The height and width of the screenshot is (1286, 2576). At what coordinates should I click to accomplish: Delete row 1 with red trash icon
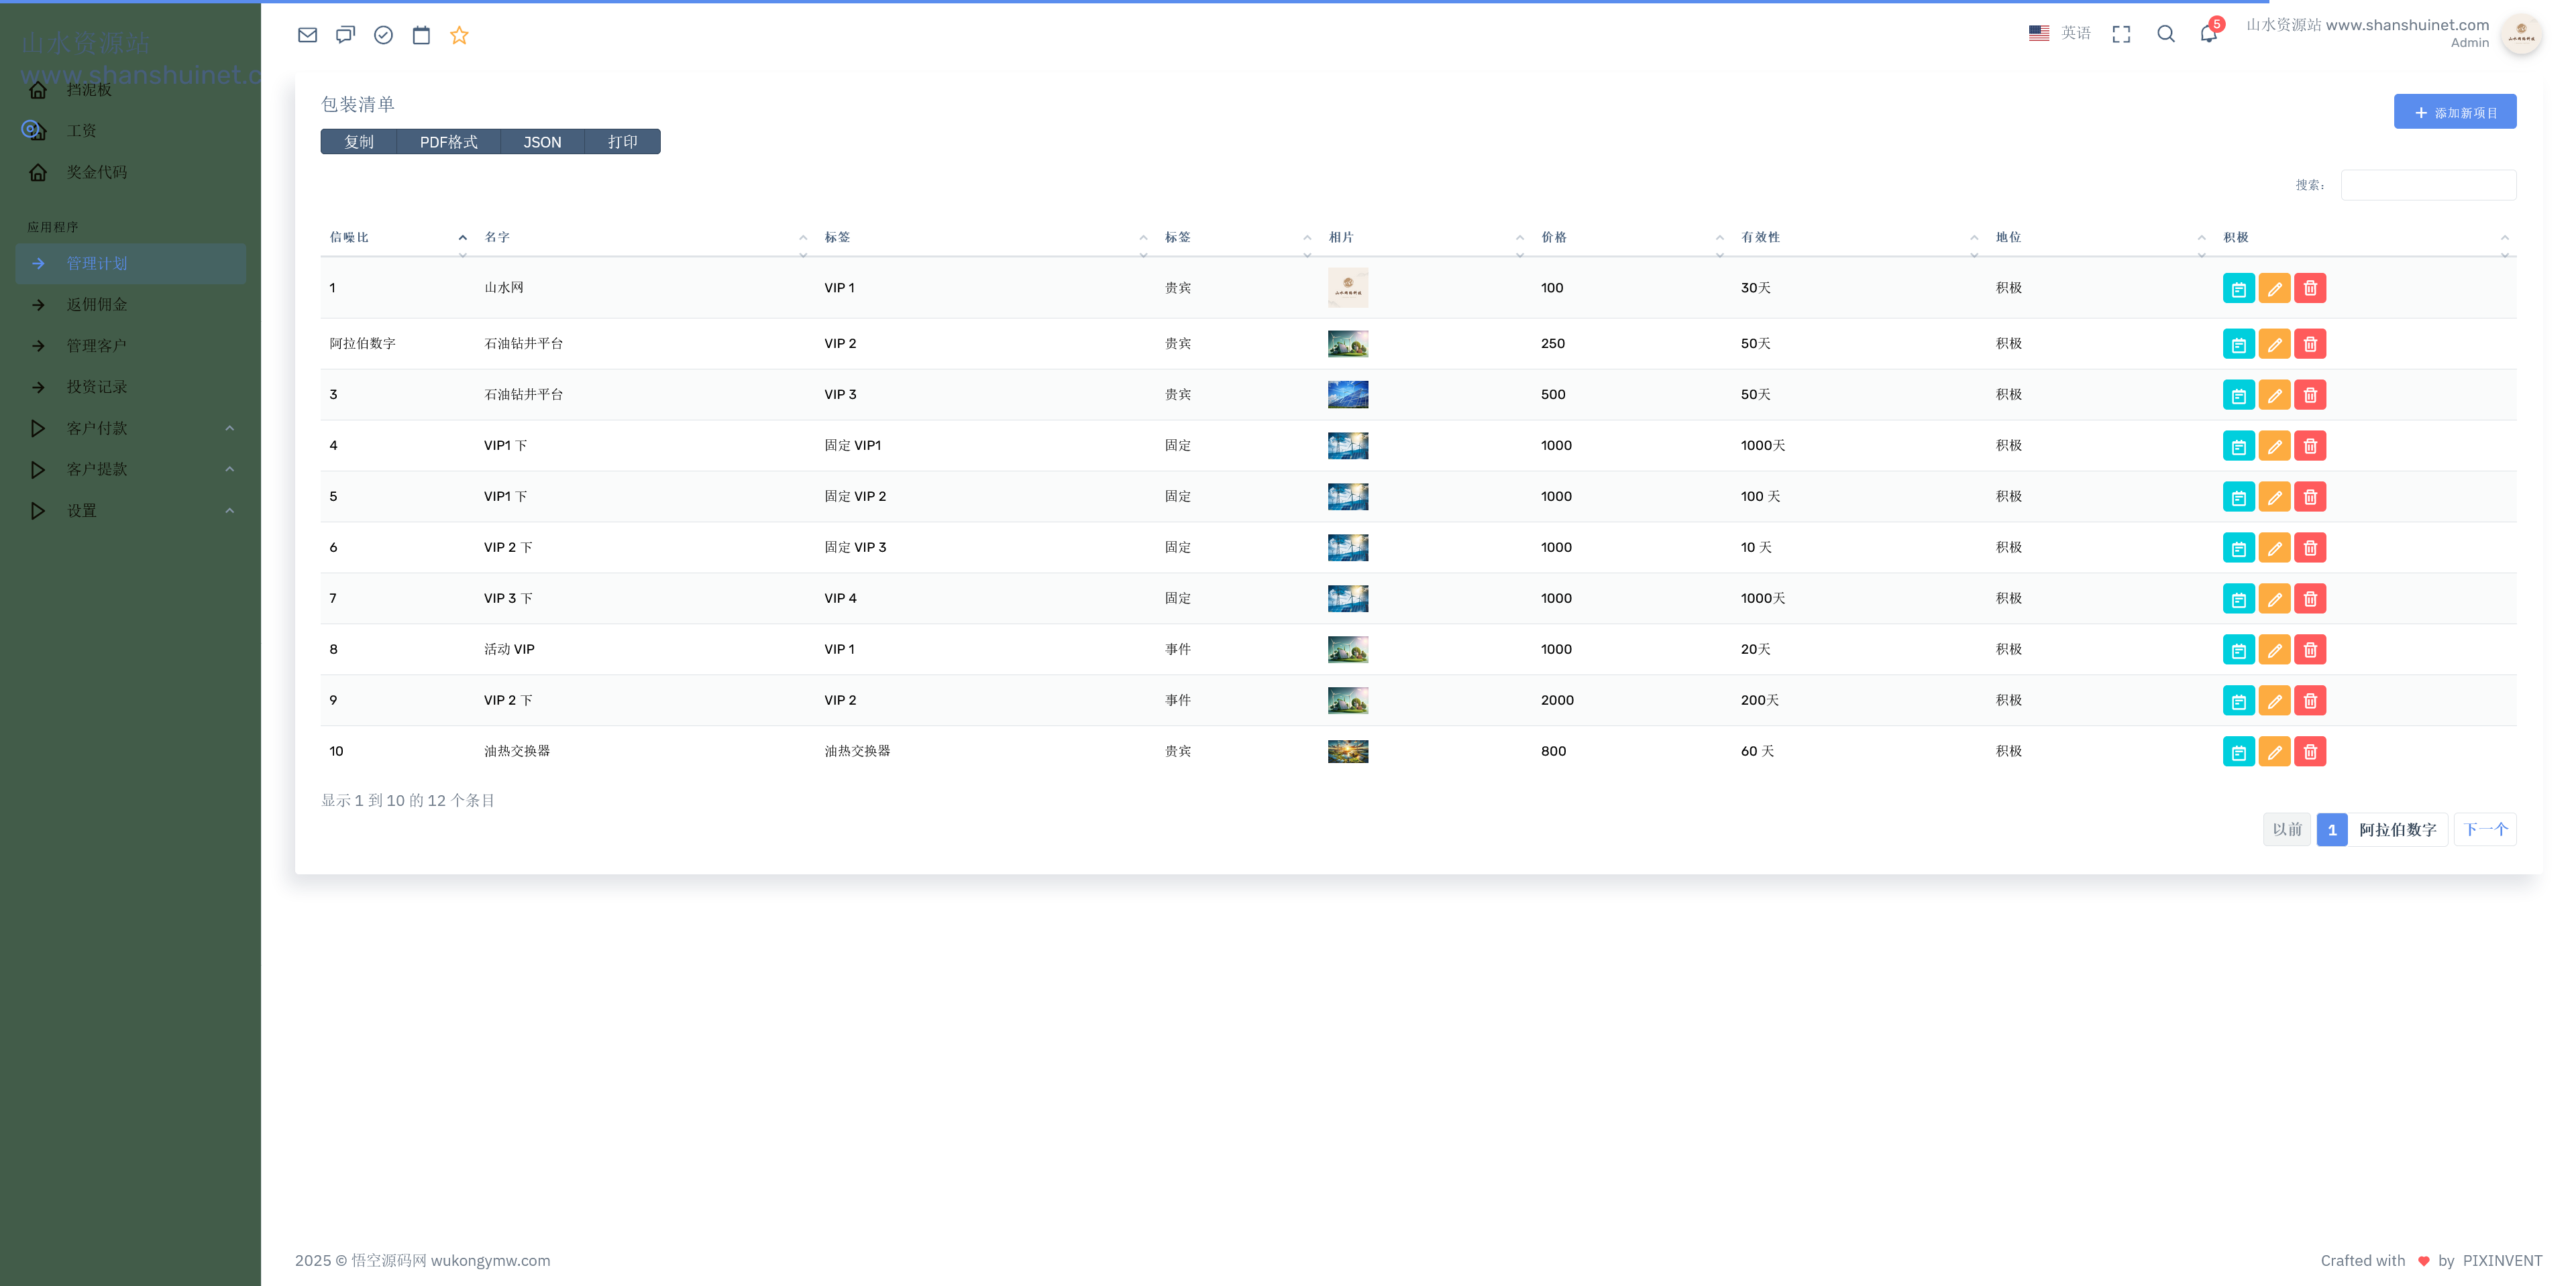click(x=2310, y=288)
